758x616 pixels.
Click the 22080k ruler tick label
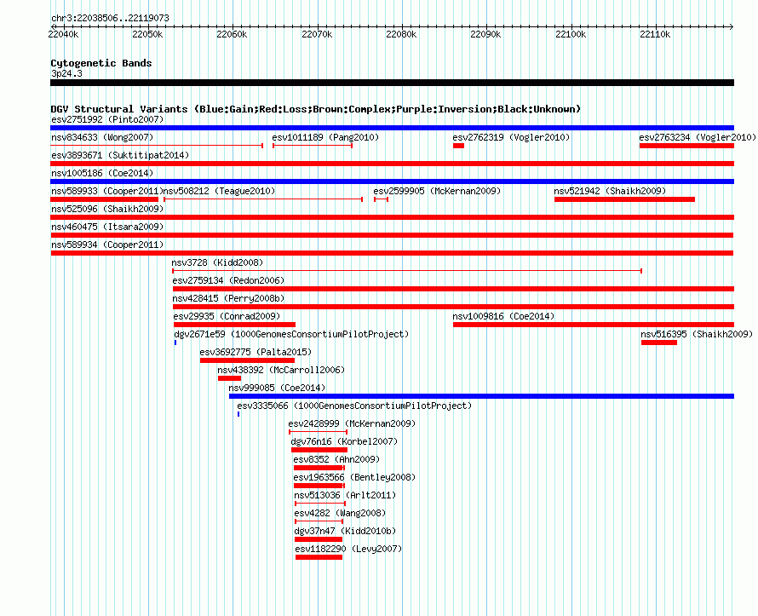click(x=401, y=34)
